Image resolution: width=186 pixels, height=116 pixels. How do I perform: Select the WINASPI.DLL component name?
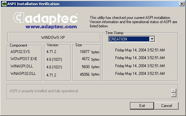click(x=22, y=66)
